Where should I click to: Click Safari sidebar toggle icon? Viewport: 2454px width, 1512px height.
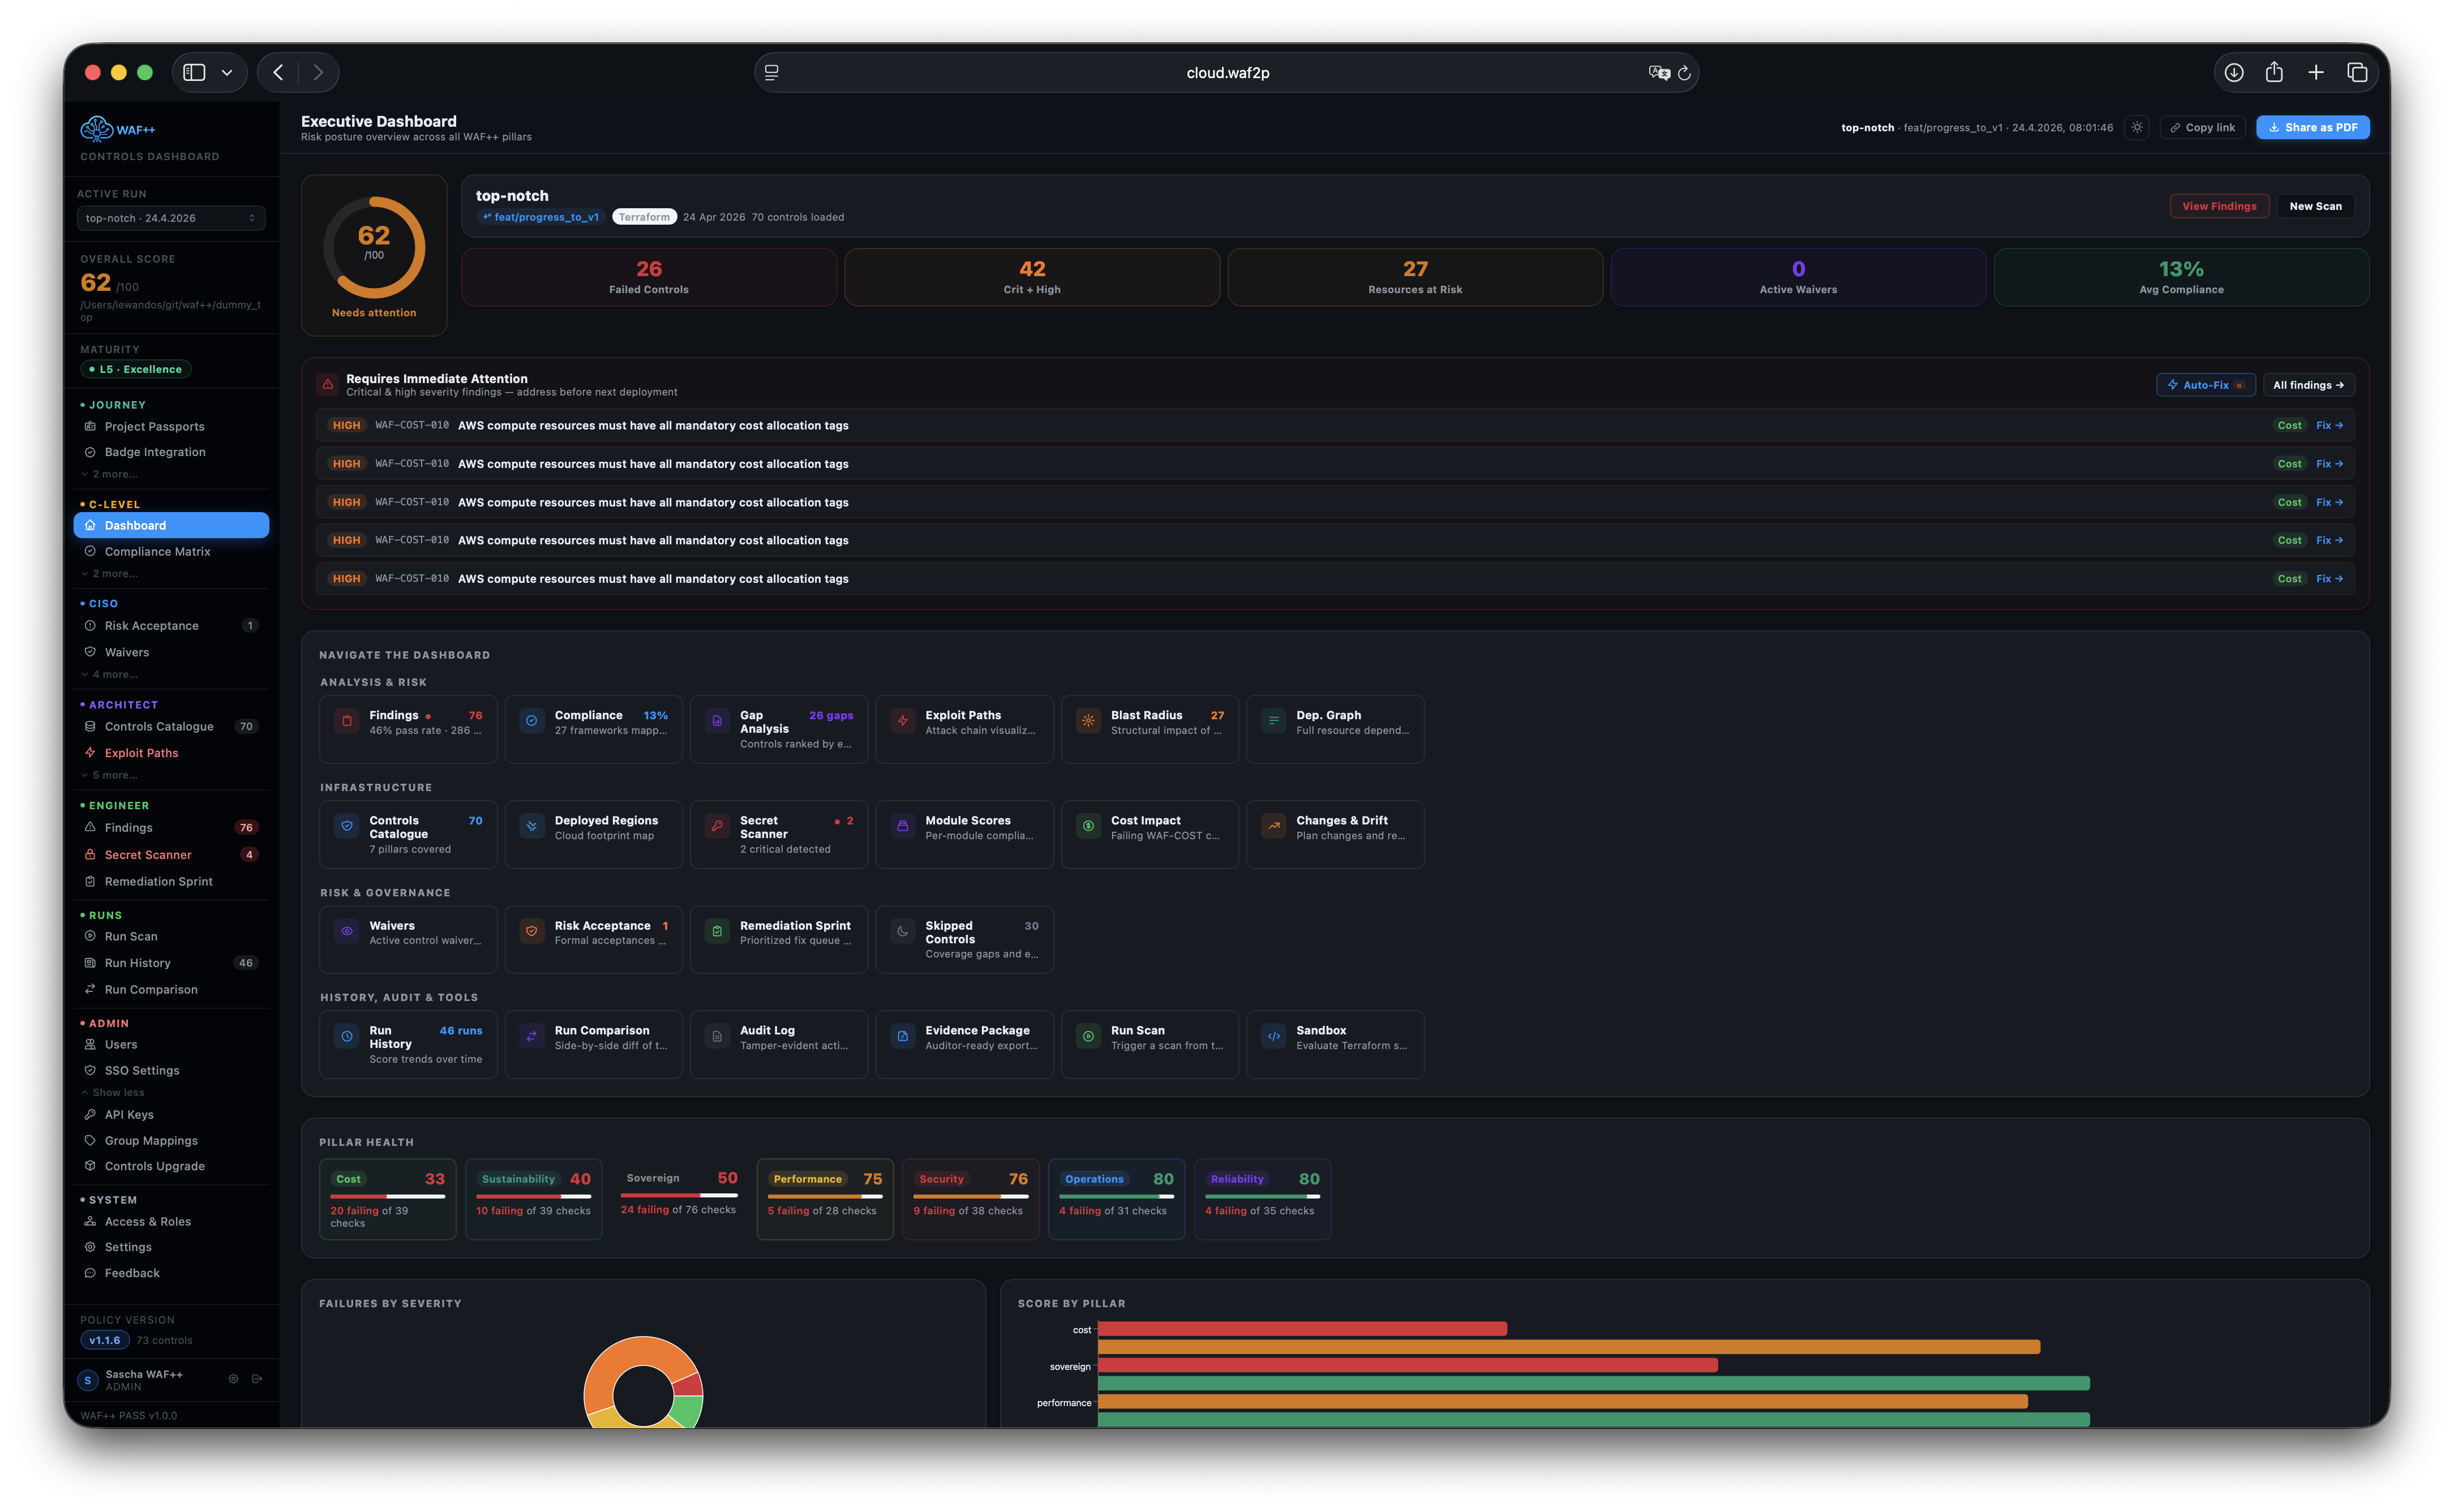coord(194,72)
